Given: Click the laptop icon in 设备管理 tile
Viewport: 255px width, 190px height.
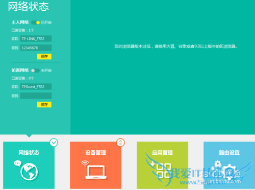Looking at the screenshot, I should tap(96, 172).
